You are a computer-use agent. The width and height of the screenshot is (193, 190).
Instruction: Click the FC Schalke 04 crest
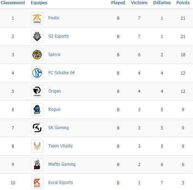37,73
